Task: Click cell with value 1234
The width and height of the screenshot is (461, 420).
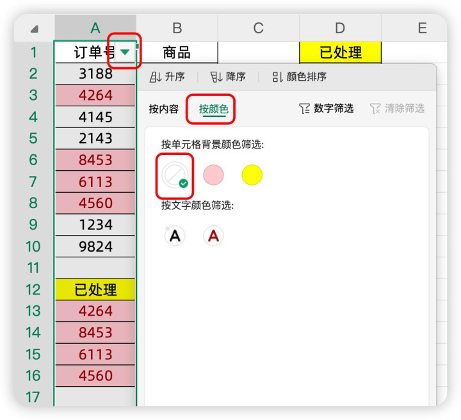Action: 95,225
